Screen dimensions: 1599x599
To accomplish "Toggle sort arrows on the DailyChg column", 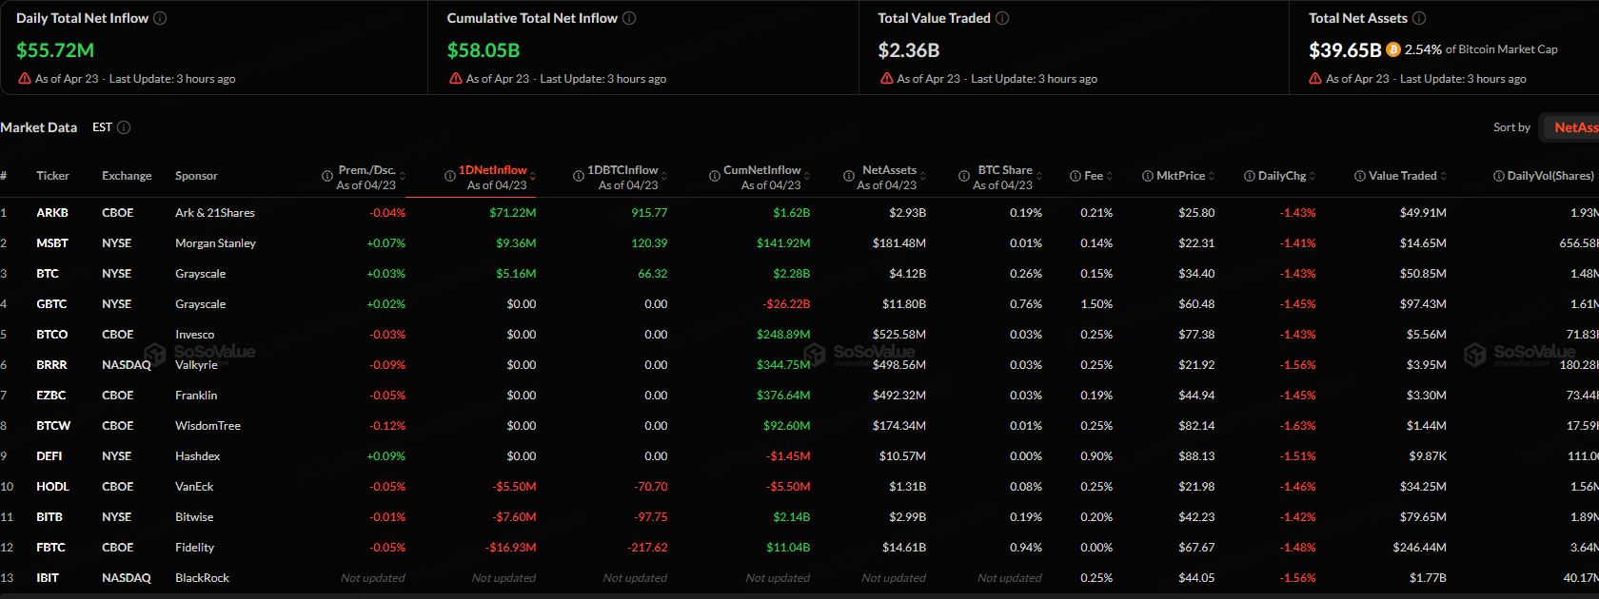I will point(1313,176).
